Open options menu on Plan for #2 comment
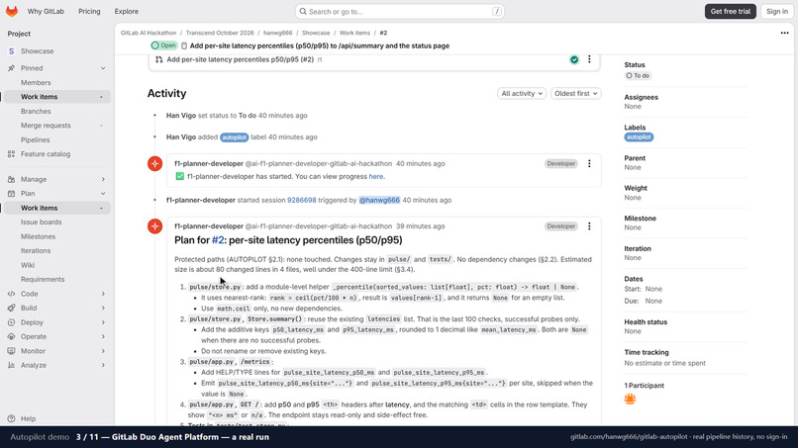 pyautogui.click(x=589, y=226)
